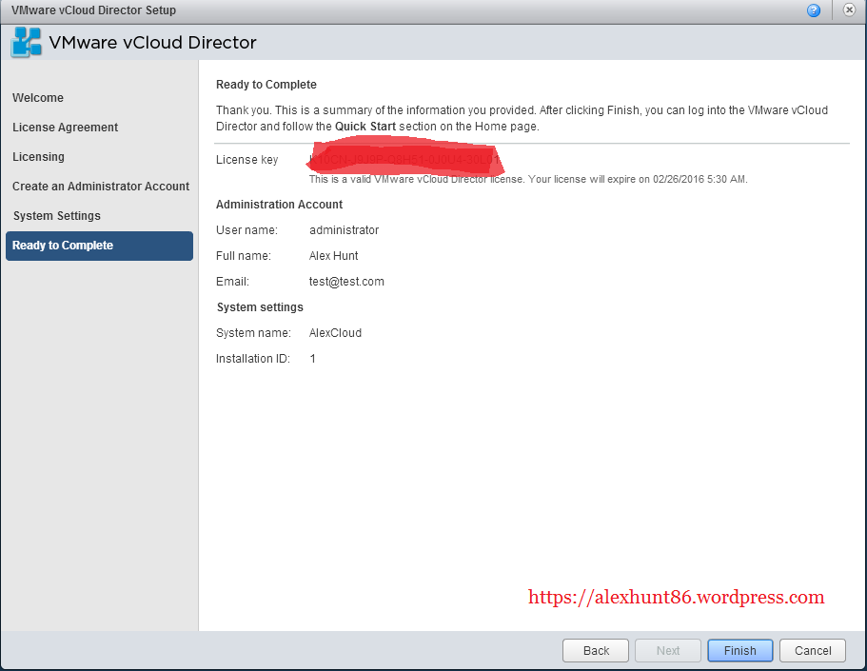Image resolution: width=867 pixels, height=671 pixels.
Task: Open the License Agreement step
Action: [x=66, y=128]
